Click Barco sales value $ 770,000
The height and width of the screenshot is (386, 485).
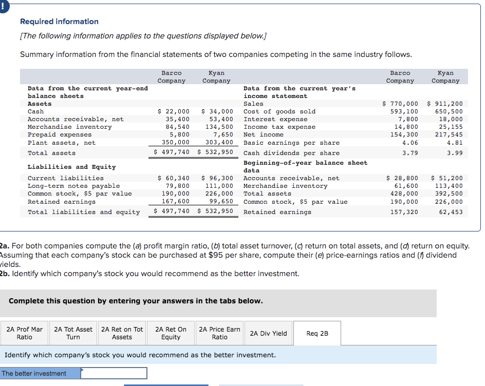(400, 104)
